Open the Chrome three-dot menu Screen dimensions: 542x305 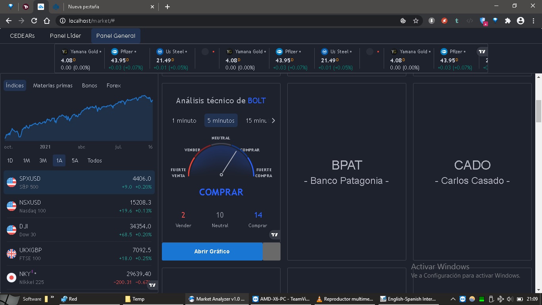click(x=533, y=21)
